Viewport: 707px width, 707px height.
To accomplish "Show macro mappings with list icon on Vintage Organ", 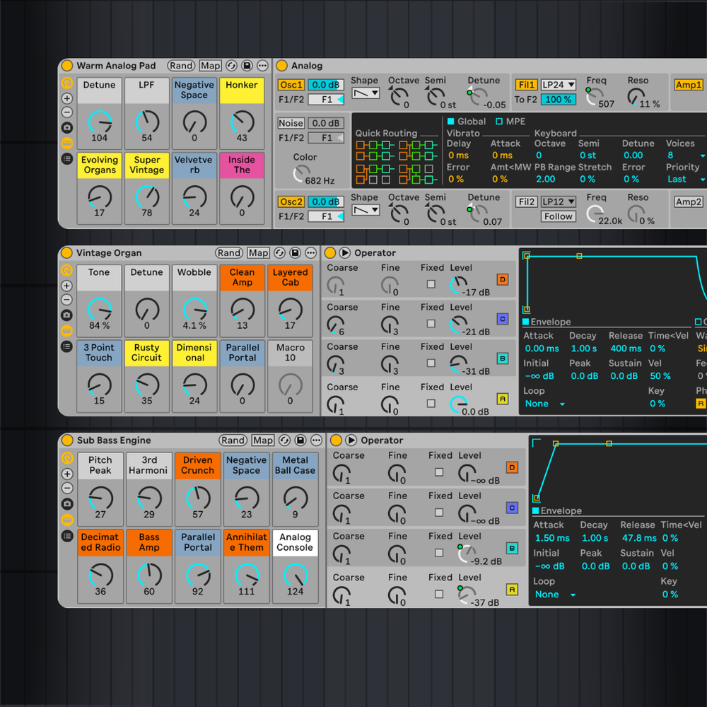I will (x=66, y=346).
